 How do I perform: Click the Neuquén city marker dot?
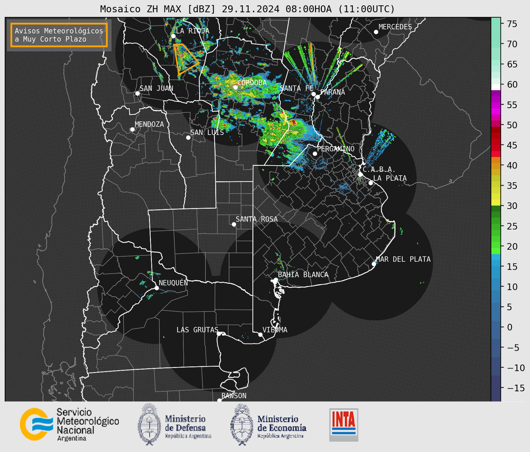(x=156, y=288)
